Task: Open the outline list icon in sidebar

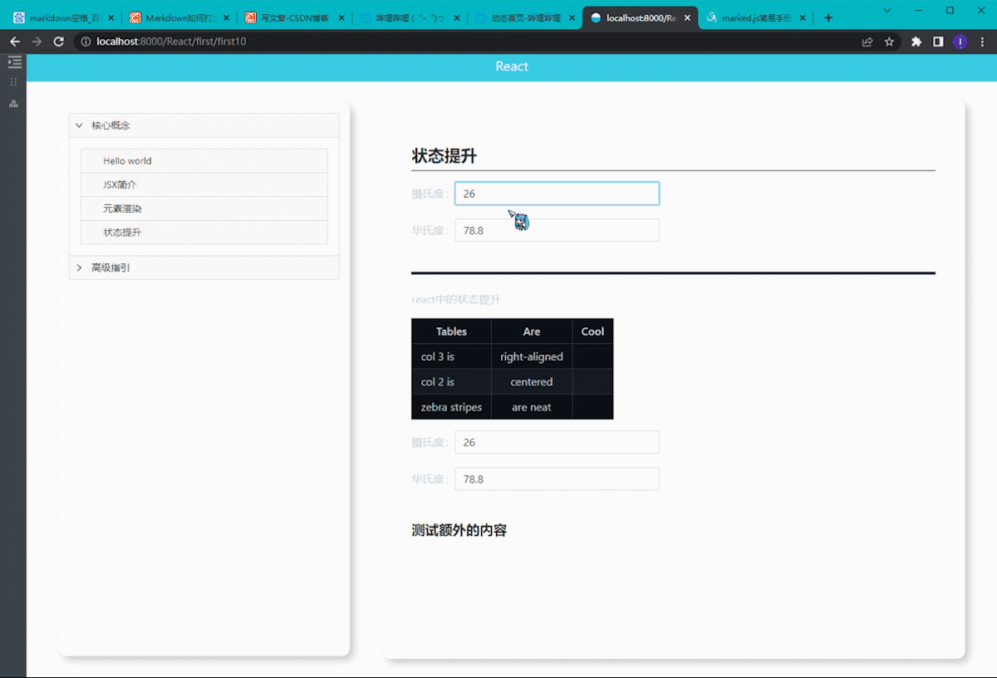Action: coord(14,61)
